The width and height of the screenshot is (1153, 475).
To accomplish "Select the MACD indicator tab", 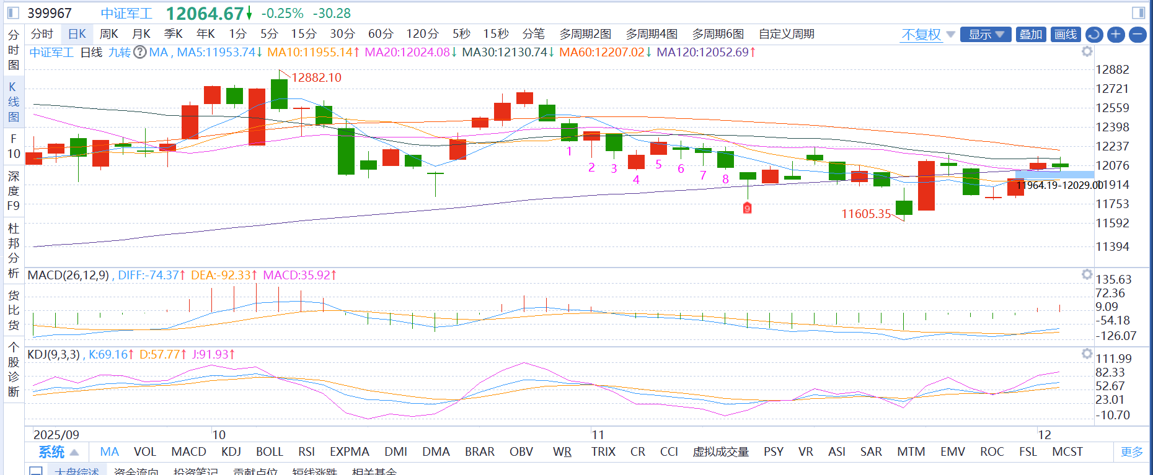I will tap(189, 452).
